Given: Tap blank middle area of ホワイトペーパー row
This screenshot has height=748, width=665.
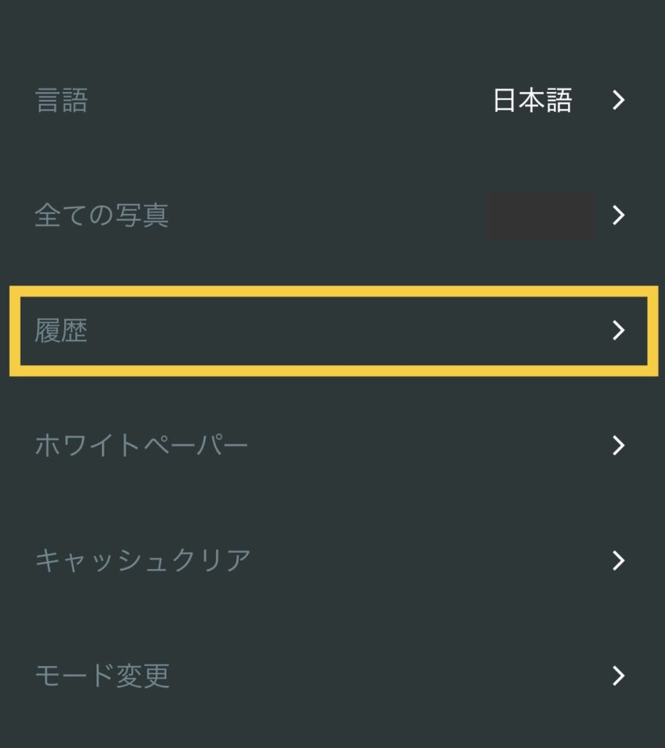Looking at the screenshot, I should click(x=409, y=446).
